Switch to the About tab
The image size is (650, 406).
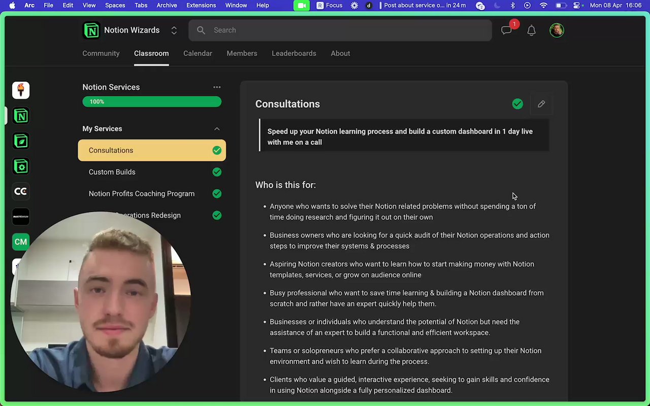click(340, 53)
